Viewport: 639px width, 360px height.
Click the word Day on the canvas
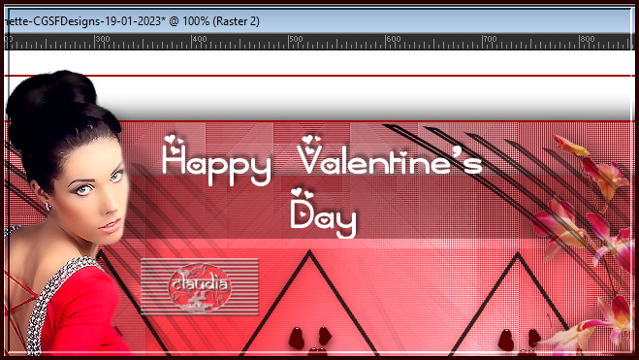(323, 219)
